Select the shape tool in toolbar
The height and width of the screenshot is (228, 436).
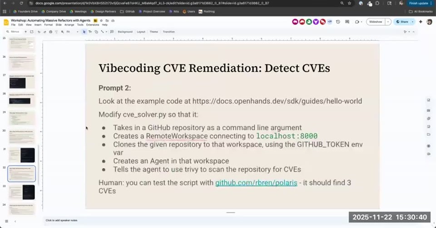96,32
